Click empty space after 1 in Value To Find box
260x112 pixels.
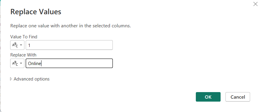point(71,45)
